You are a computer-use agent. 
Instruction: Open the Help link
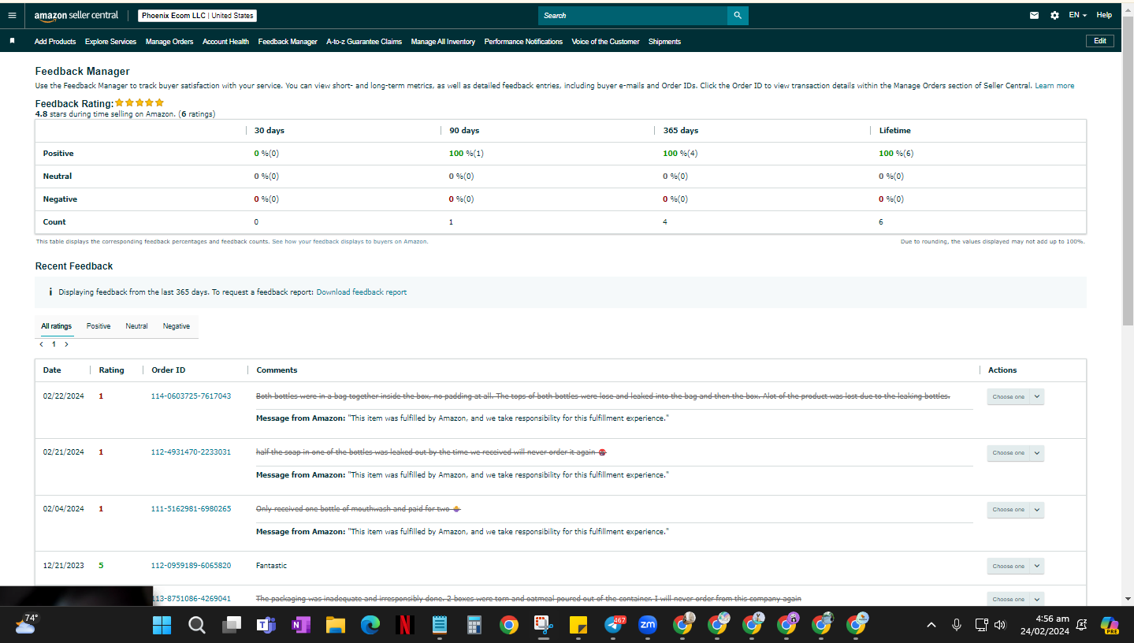pos(1104,15)
